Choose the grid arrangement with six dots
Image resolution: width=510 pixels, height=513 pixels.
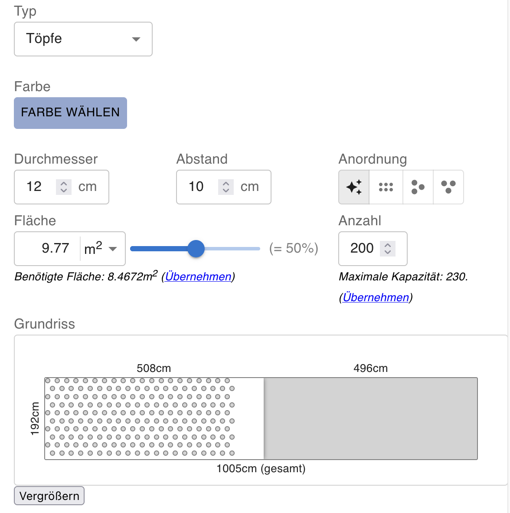(386, 187)
